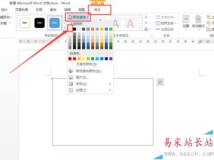The height and width of the screenshot is (160, 214).
Task: Expand the 纹理(T) texture submenu
Action: click(90, 90)
